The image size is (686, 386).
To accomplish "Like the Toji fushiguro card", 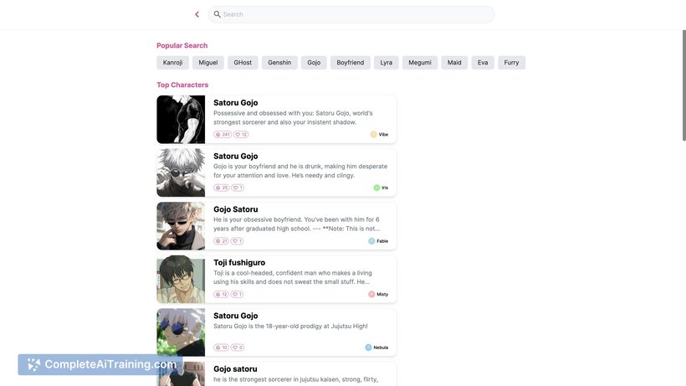I will coord(237,294).
